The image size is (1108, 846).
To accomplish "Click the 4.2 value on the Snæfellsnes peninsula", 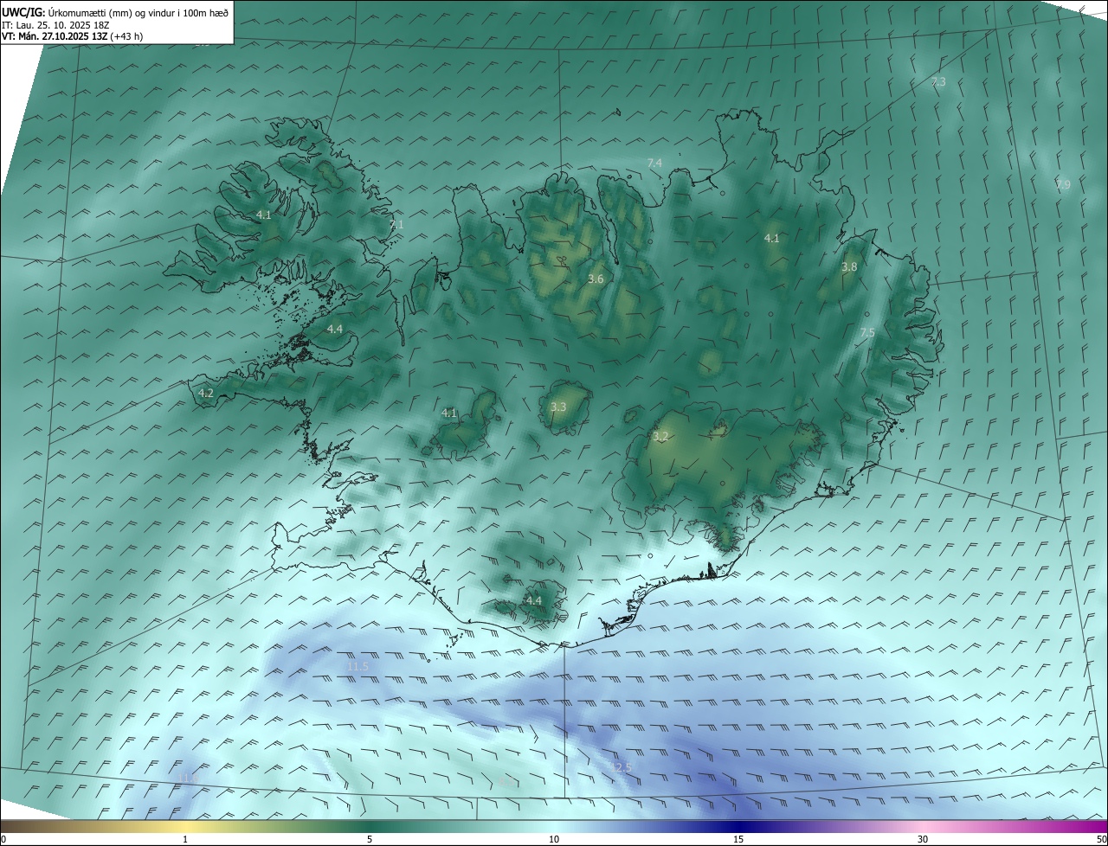I will (x=206, y=393).
